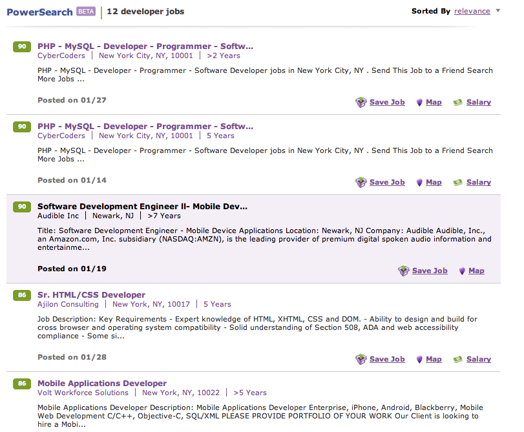Image resolution: width=524 pixels, height=432 pixels.
Task: Open Sr. HTML/CSS Developer job title
Action: 91,295
